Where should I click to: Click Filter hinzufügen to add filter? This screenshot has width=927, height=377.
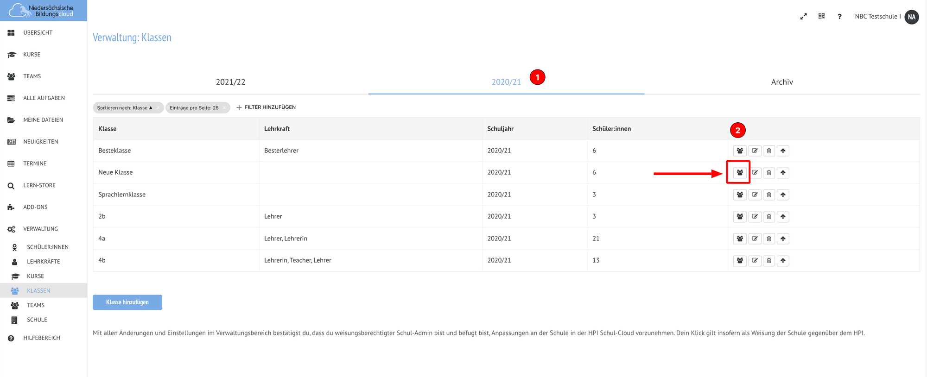pos(266,107)
